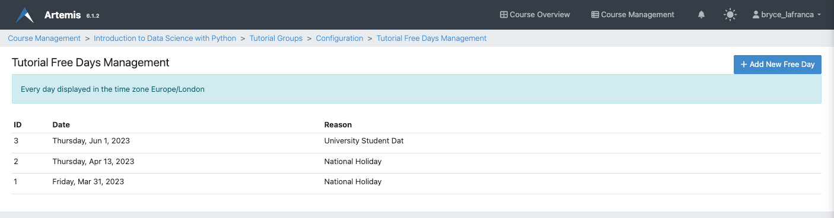Viewport: 834px width, 218px height.
Task: Toggle light/dark theme sun icon
Action: 730,15
